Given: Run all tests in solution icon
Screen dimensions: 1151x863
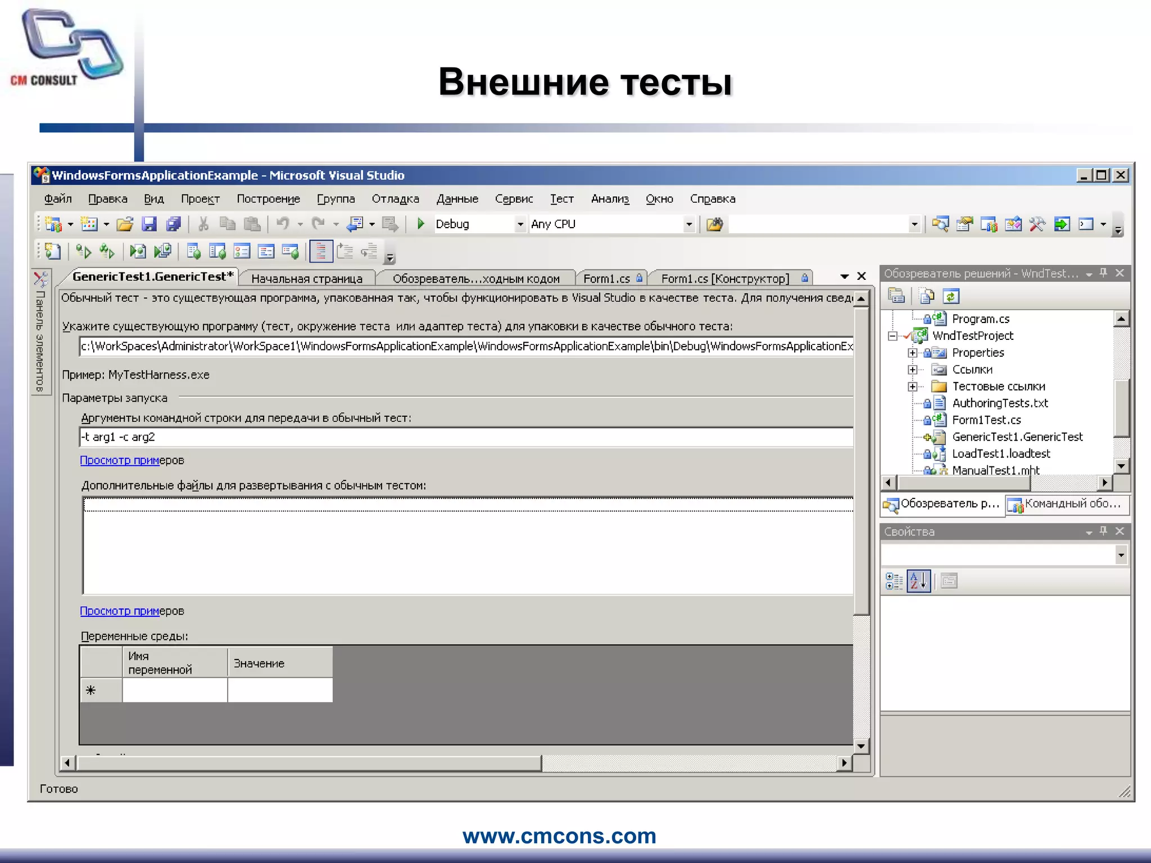Looking at the screenshot, I should coord(107,251).
